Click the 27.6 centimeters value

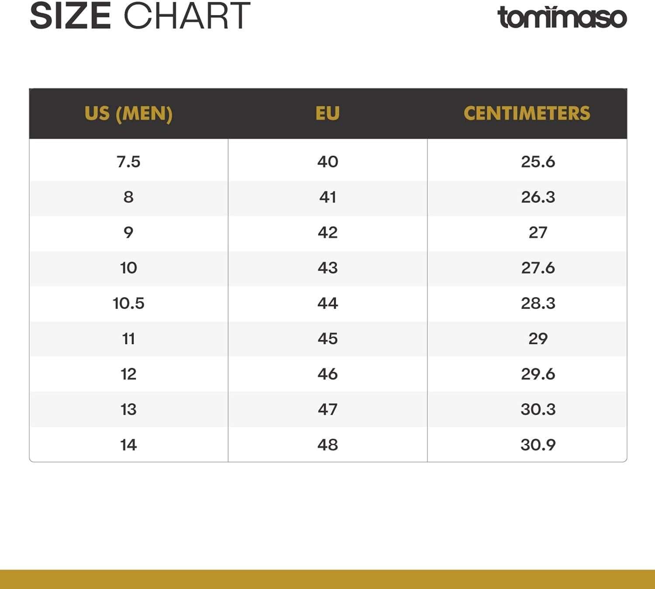[538, 268]
